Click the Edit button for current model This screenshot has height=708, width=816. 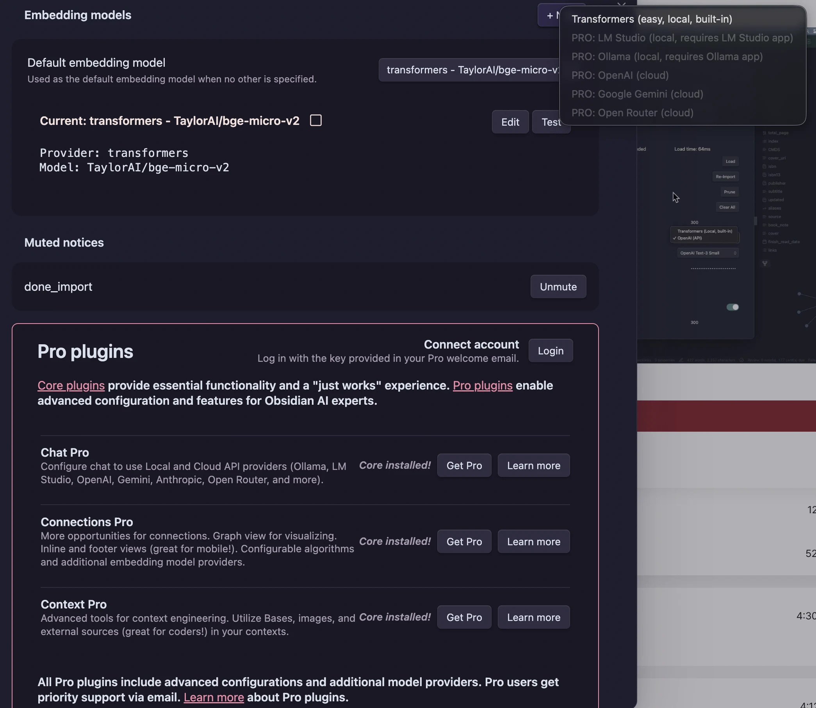click(510, 122)
